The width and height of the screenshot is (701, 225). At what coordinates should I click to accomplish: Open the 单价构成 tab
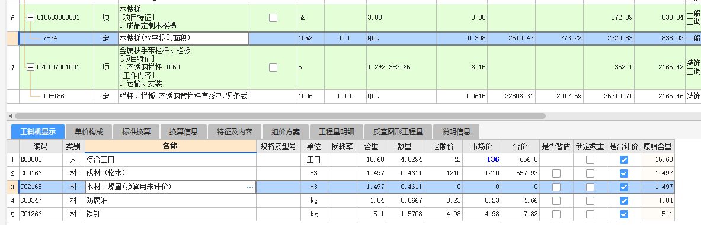click(89, 131)
